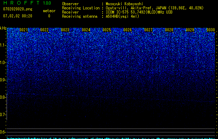Click time marker 0027
The height and width of the screenshot is (139, 218).
click(x=148, y=30)
